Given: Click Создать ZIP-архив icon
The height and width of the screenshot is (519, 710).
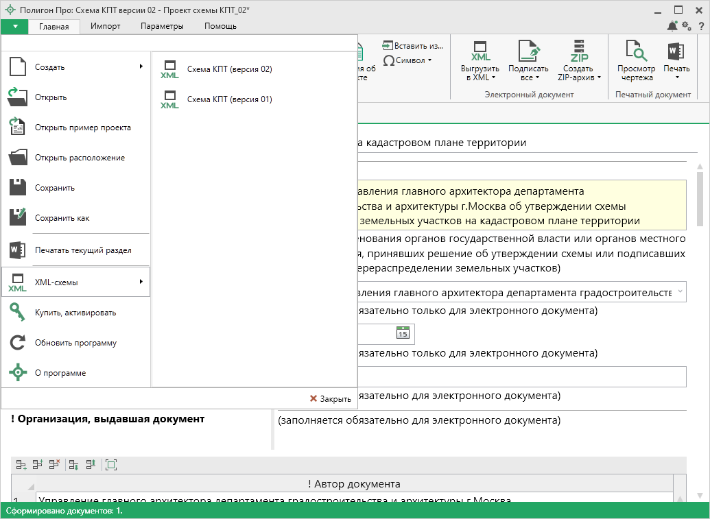Looking at the screenshot, I should click(578, 52).
